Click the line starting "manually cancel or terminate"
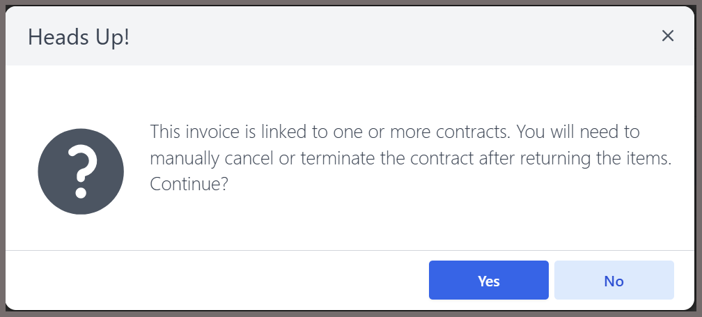 (411, 158)
